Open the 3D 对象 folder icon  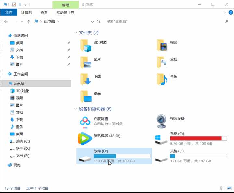(x=86, y=45)
